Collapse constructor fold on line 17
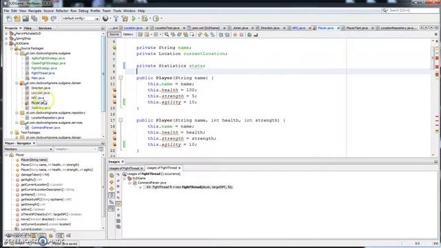Image resolution: width=441 pixels, height=248 pixels. tap(121, 120)
